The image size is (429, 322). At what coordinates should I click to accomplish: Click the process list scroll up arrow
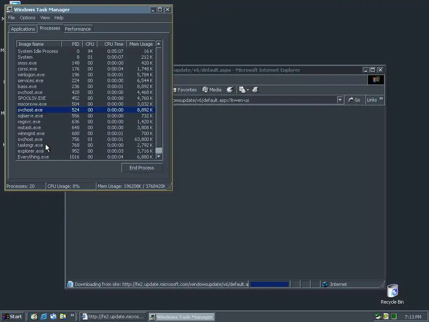point(159,44)
